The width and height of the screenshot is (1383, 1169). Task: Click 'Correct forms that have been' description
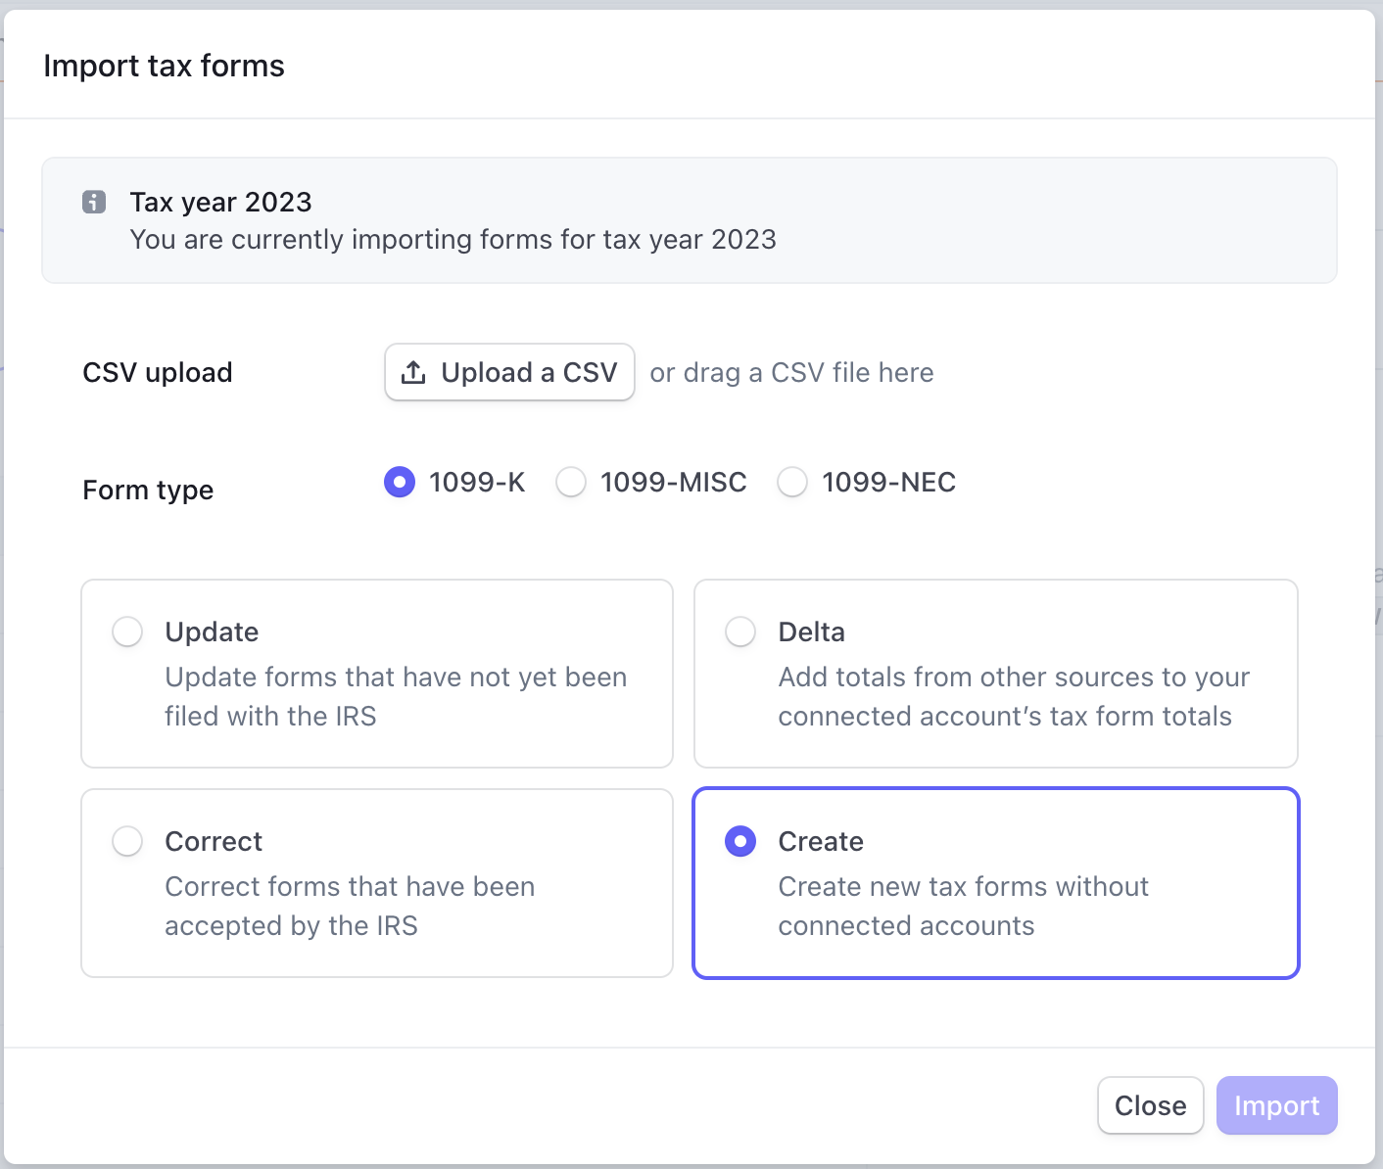tap(350, 906)
